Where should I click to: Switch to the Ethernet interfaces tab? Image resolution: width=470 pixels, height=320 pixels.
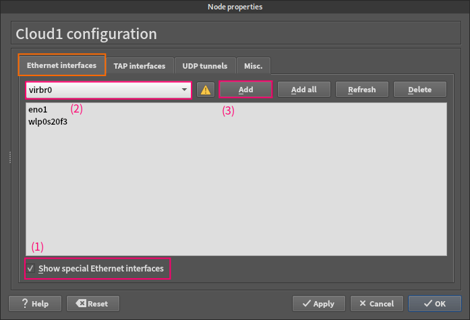pos(61,65)
